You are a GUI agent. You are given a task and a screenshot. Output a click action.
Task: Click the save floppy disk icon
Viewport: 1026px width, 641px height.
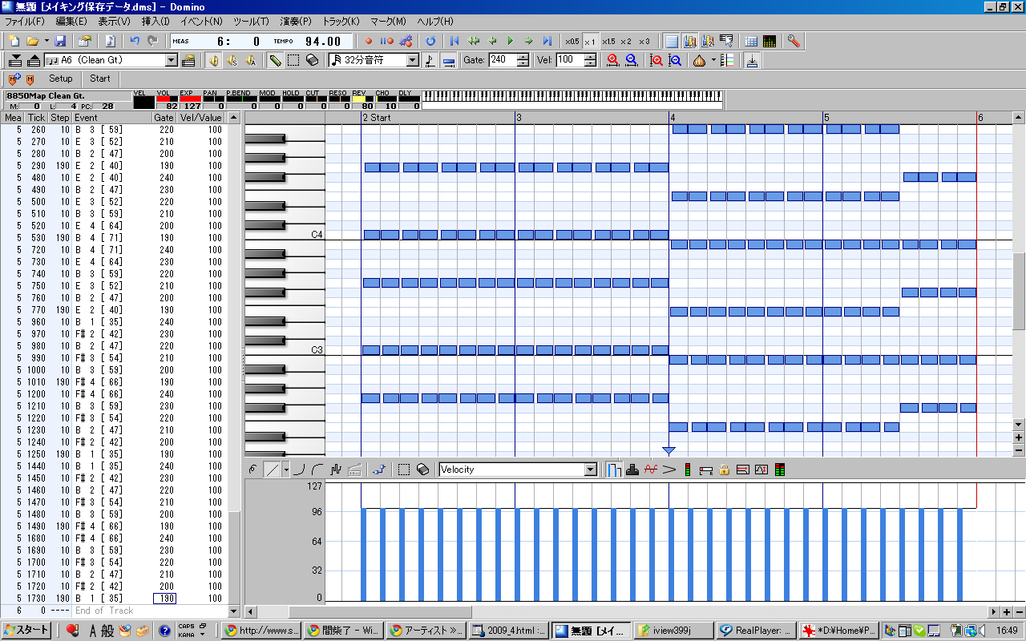(60, 41)
